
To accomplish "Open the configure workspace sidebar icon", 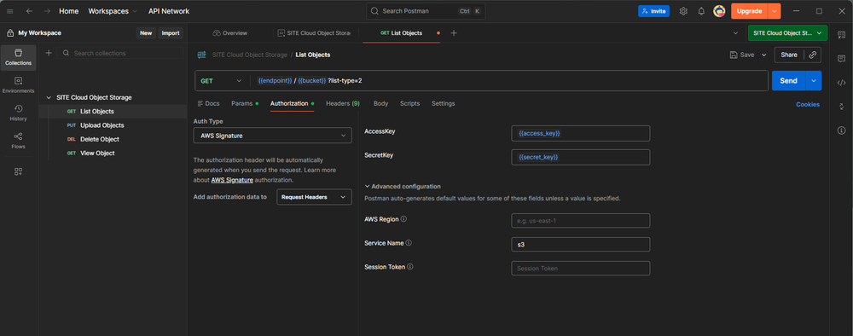I will coord(19,171).
